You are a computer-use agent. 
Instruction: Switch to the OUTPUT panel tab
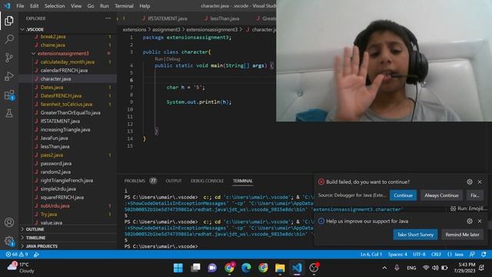point(174,181)
